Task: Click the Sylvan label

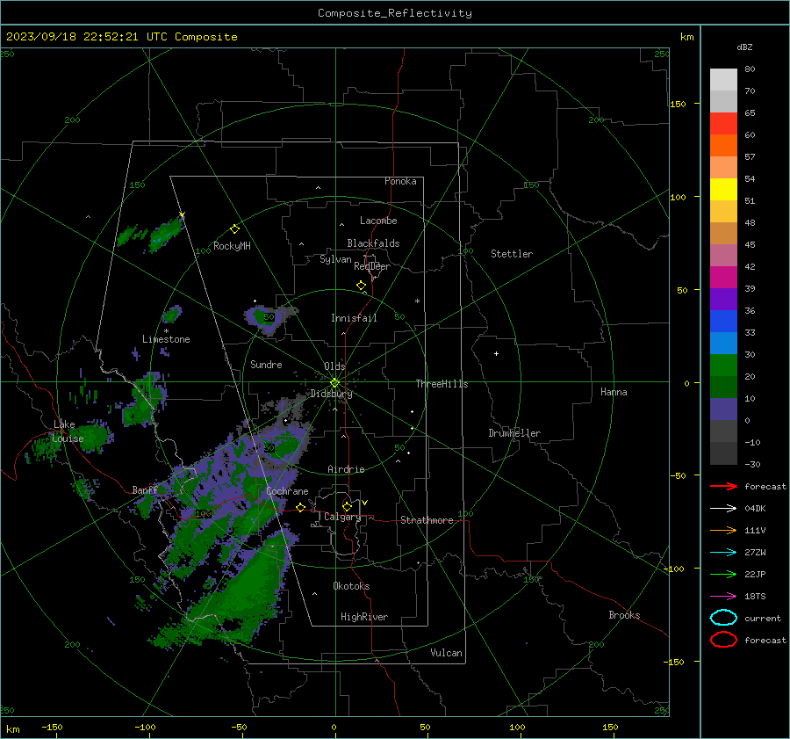Action: pos(335,259)
